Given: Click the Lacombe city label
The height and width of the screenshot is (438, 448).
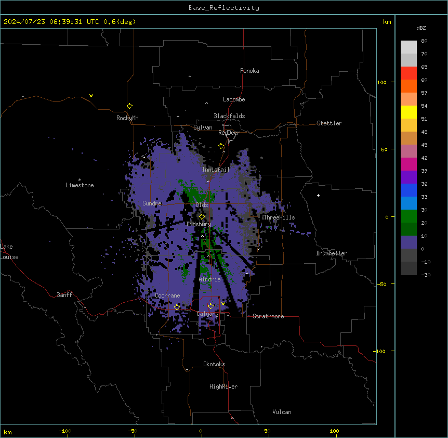Looking at the screenshot, I should pyautogui.click(x=234, y=99).
